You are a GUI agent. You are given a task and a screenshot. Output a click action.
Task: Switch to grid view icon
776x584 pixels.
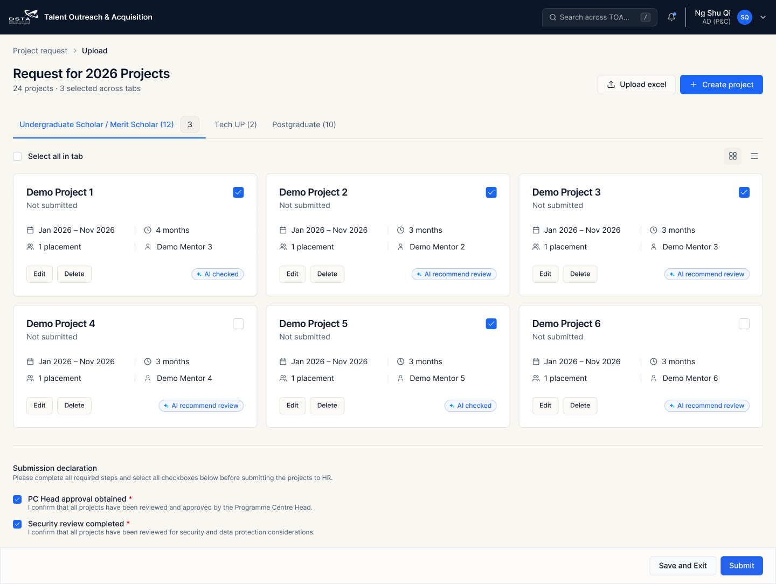[733, 156]
